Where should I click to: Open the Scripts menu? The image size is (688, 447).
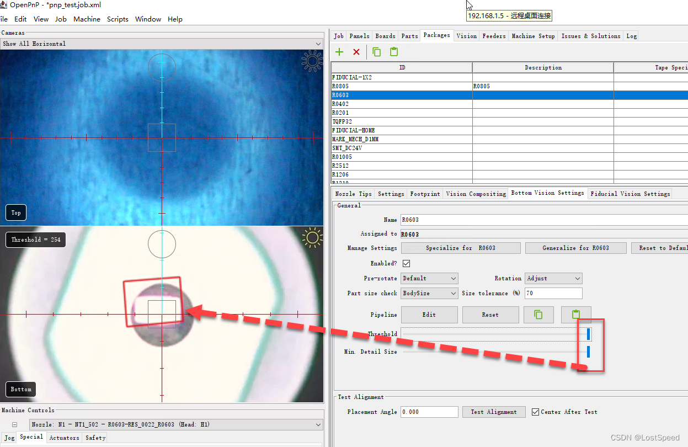(x=118, y=19)
